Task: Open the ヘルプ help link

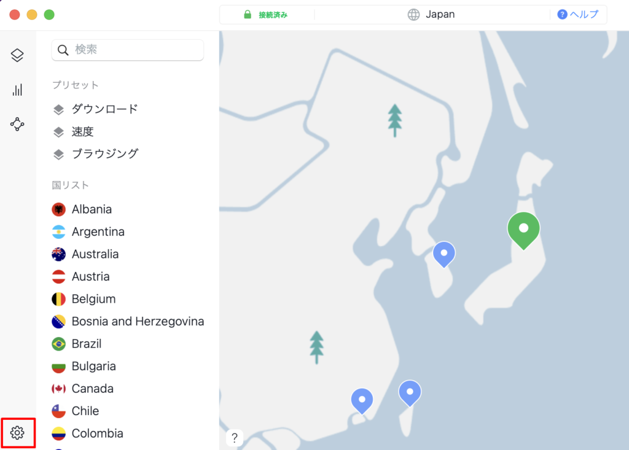Action: tap(577, 15)
